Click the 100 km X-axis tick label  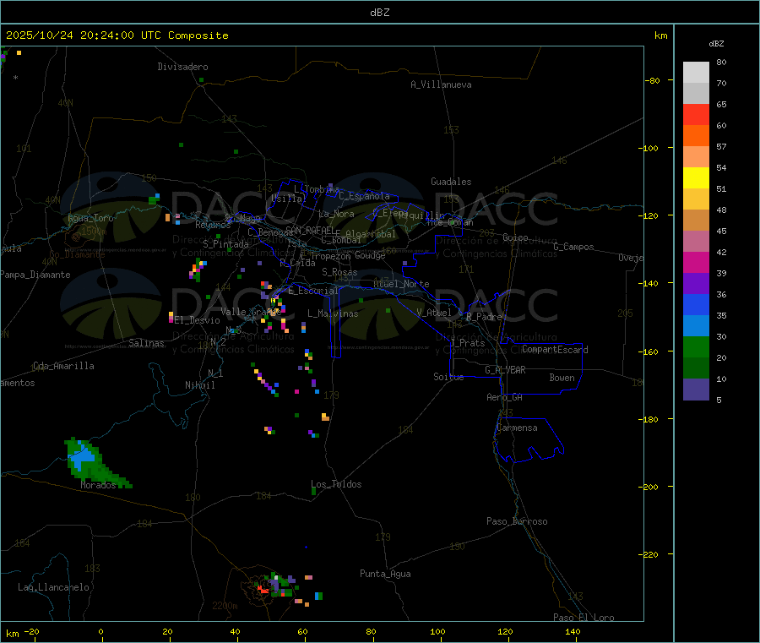coord(437,631)
